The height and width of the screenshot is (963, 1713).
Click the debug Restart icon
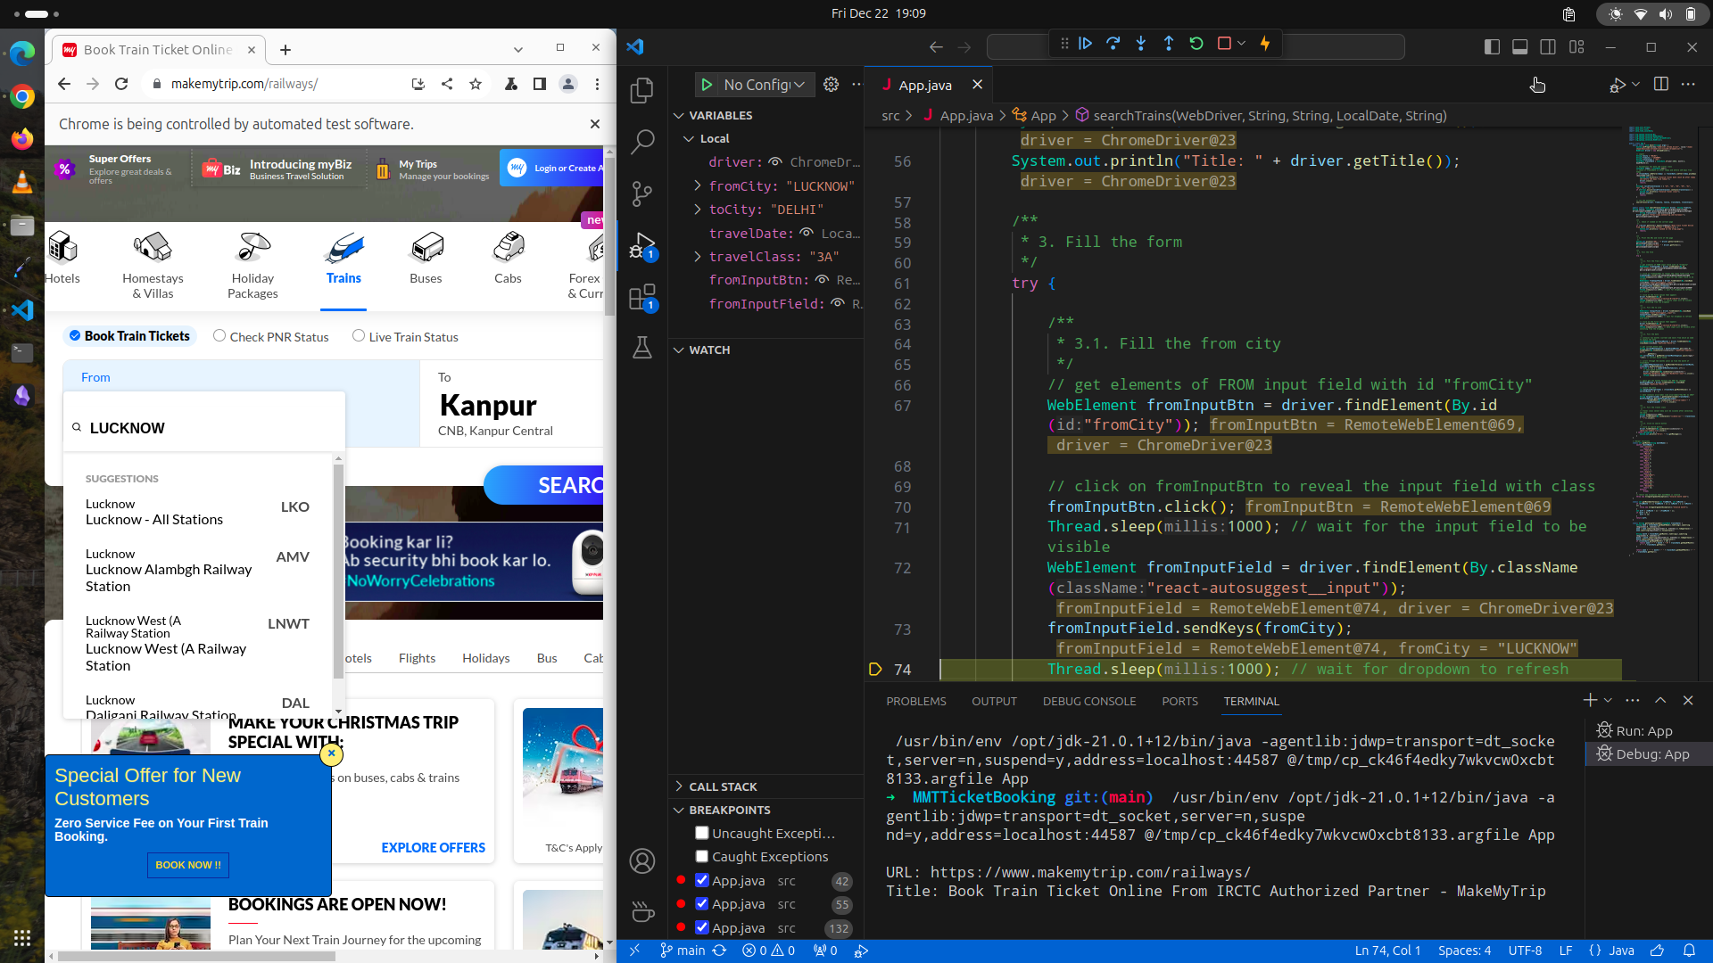coord(1196,44)
